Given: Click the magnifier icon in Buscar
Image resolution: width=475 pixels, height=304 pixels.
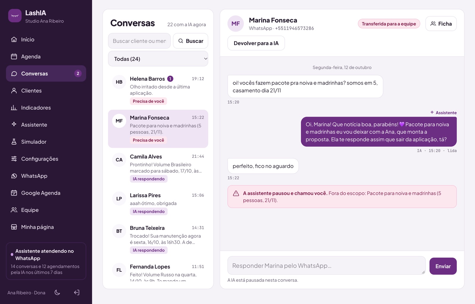Looking at the screenshot, I should coord(180,41).
